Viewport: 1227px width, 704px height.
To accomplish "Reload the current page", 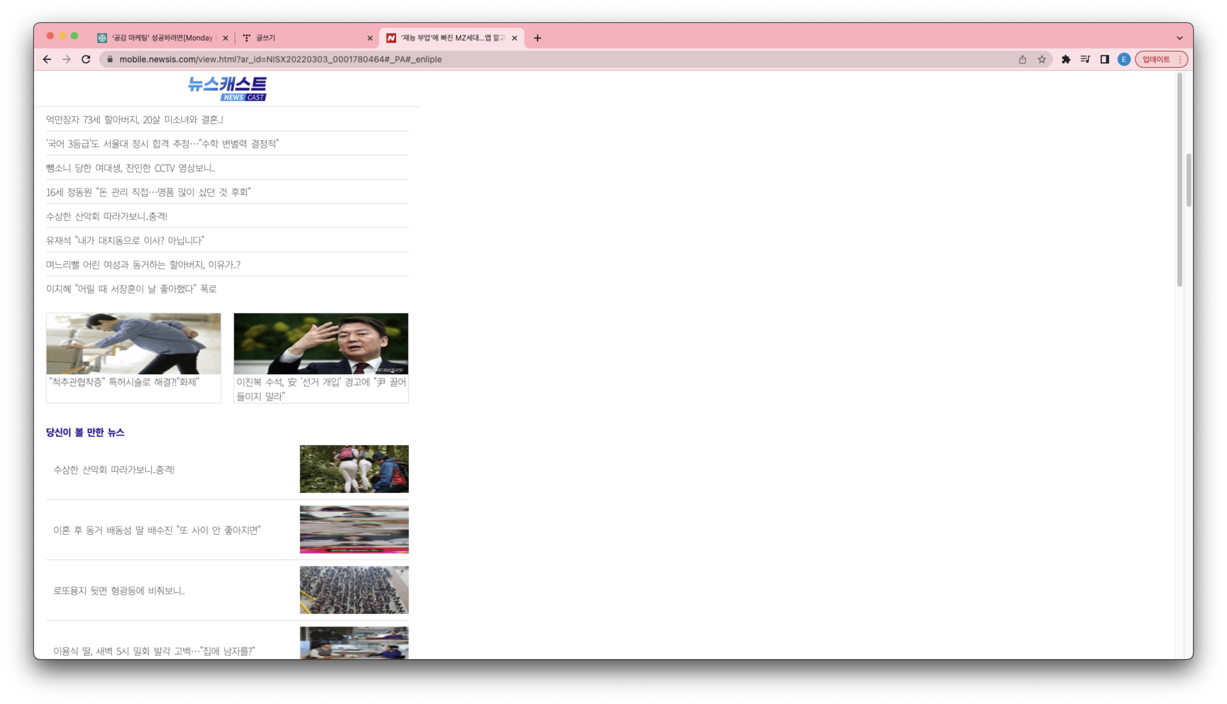I will (x=86, y=59).
